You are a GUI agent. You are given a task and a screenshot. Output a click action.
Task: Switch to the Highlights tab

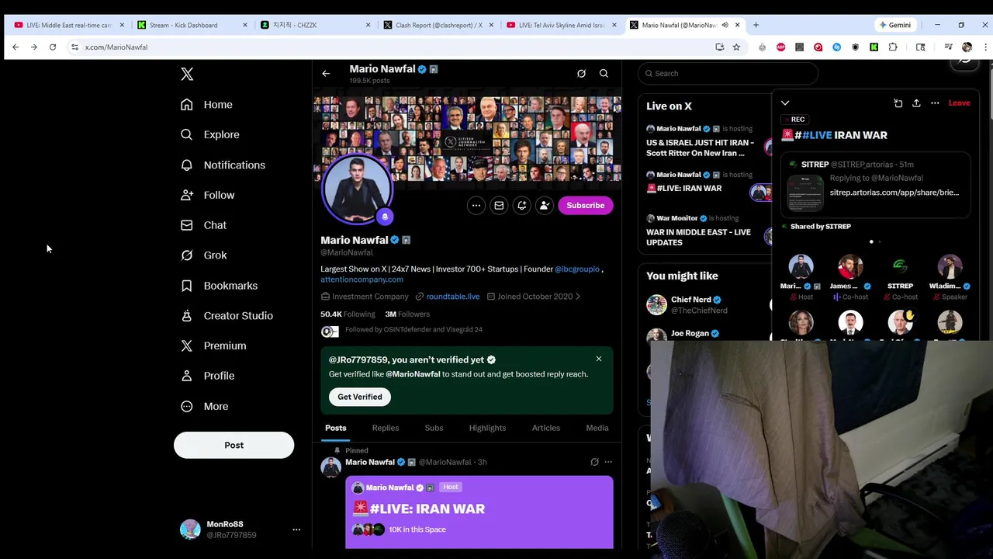click(x=487, y=428)
